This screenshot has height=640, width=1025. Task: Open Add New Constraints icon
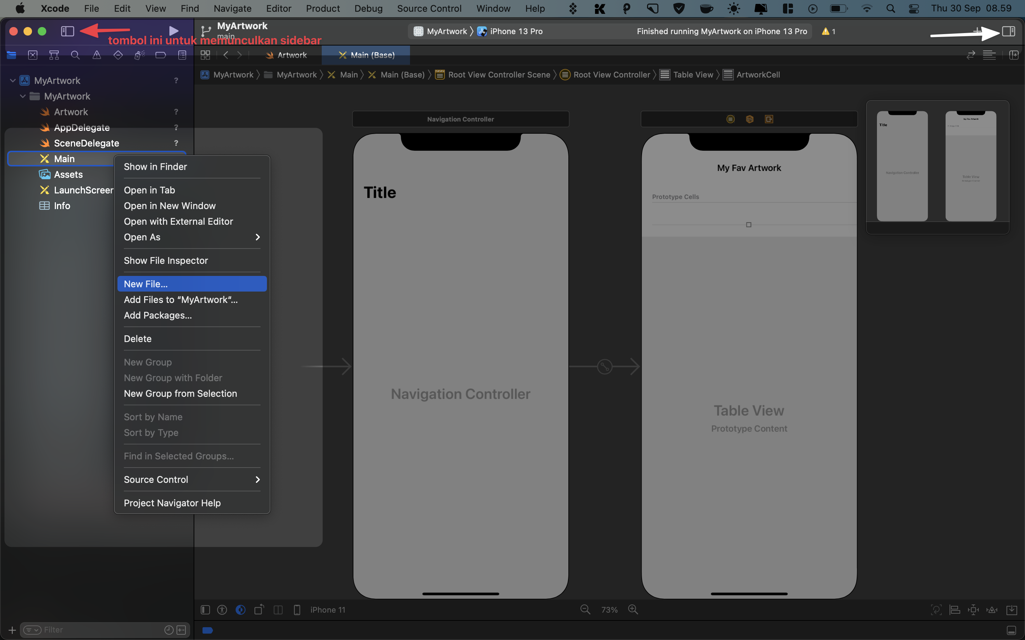(x=973, y=609)
